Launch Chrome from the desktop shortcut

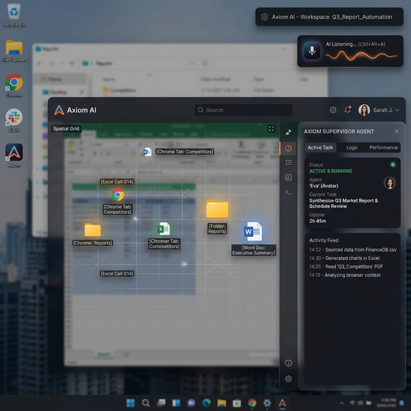[x=14, y=82]
